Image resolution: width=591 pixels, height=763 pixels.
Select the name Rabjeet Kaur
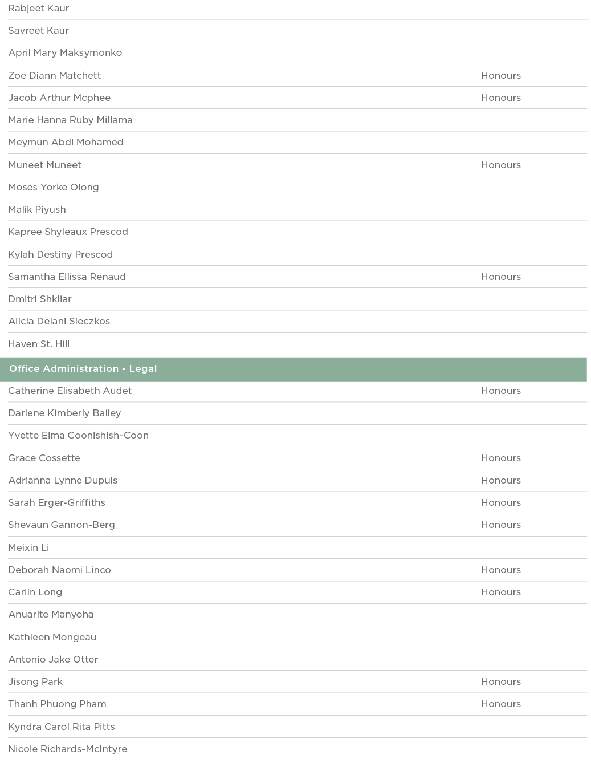pos(39,9)
